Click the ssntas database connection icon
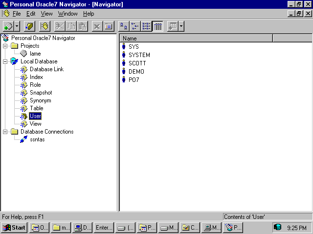Viewport: 313px width, 234px height. tap(23, 139)
